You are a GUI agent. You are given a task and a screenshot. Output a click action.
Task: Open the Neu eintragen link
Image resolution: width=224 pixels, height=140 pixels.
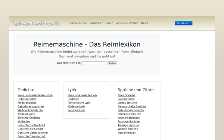127,133
